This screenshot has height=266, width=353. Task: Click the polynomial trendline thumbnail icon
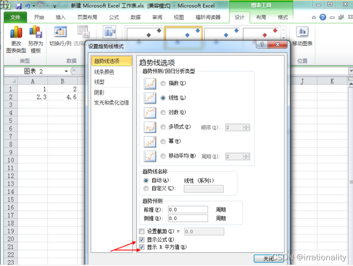pyautogui.click(x=150, y=127)
